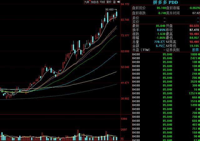
Task: Click the 最低 value 84.957
Action: [x=194, y=38]
